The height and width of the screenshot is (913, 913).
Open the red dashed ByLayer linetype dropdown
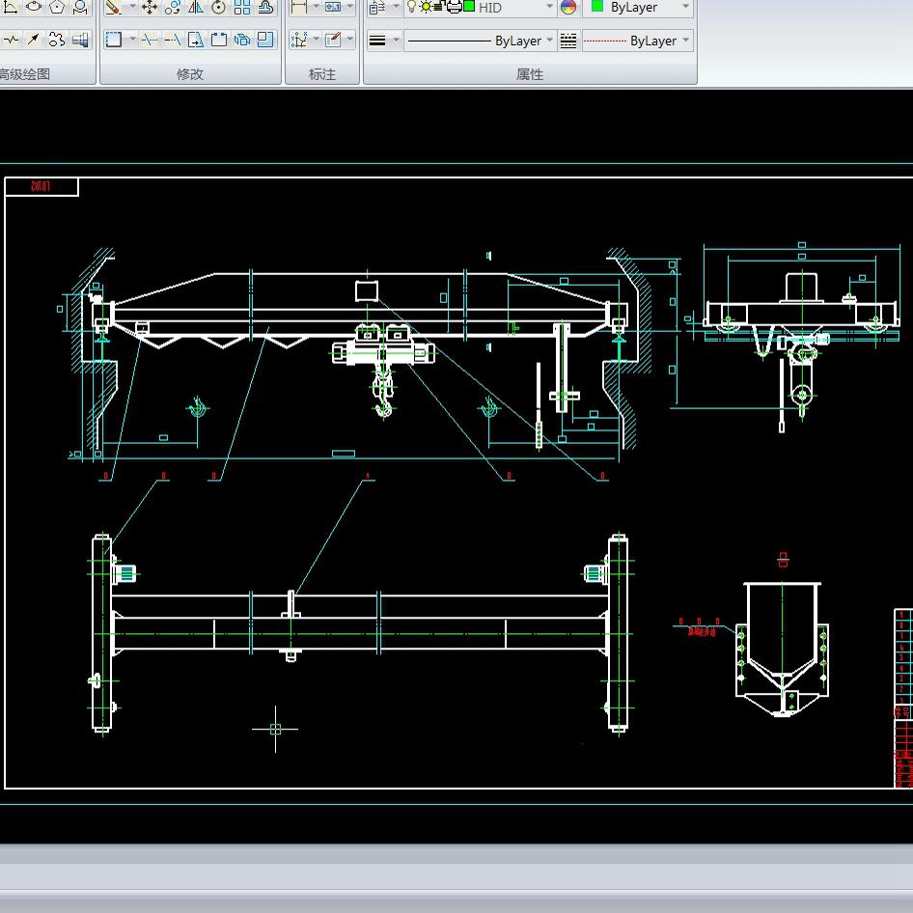click(685, 41)
